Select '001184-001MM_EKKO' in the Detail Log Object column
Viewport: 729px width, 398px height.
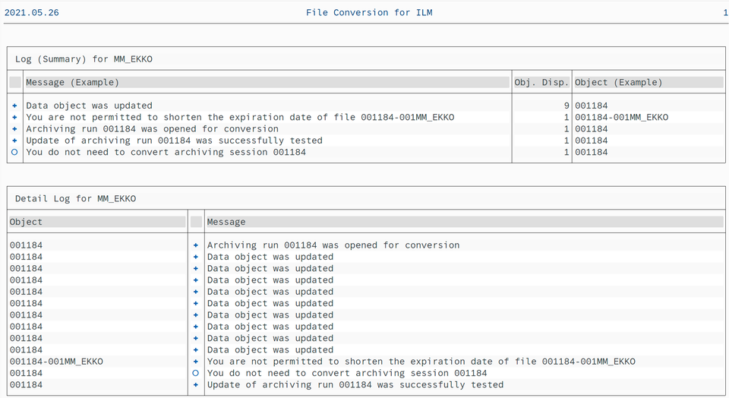(x=56, y=362)
